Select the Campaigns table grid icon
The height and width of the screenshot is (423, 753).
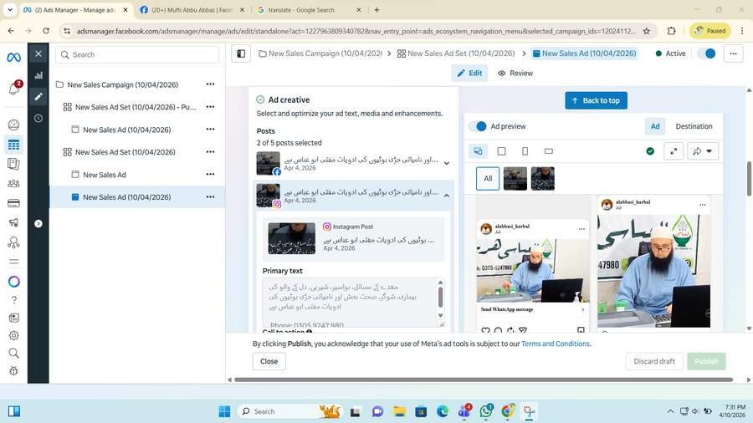(14, 145)
